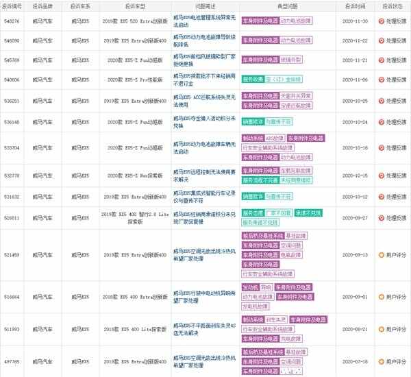Screen dimensions: 411x377
Task: Open complaint about remote control not usable
Action: pyautogui.click(x=204, y=175)
